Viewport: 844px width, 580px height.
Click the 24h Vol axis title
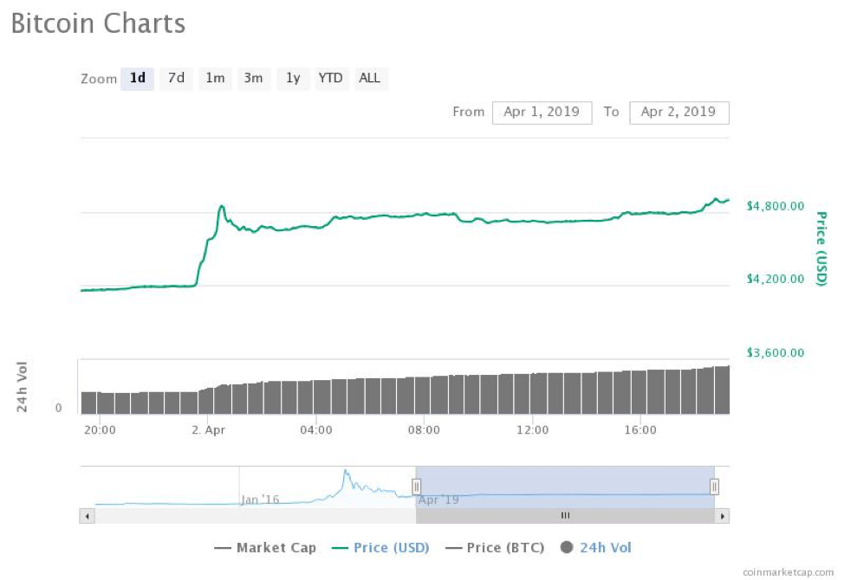pyautogui.click(x=22, y=387)
